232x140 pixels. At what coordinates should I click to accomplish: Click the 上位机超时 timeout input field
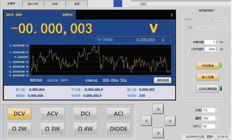click(210, 49)
